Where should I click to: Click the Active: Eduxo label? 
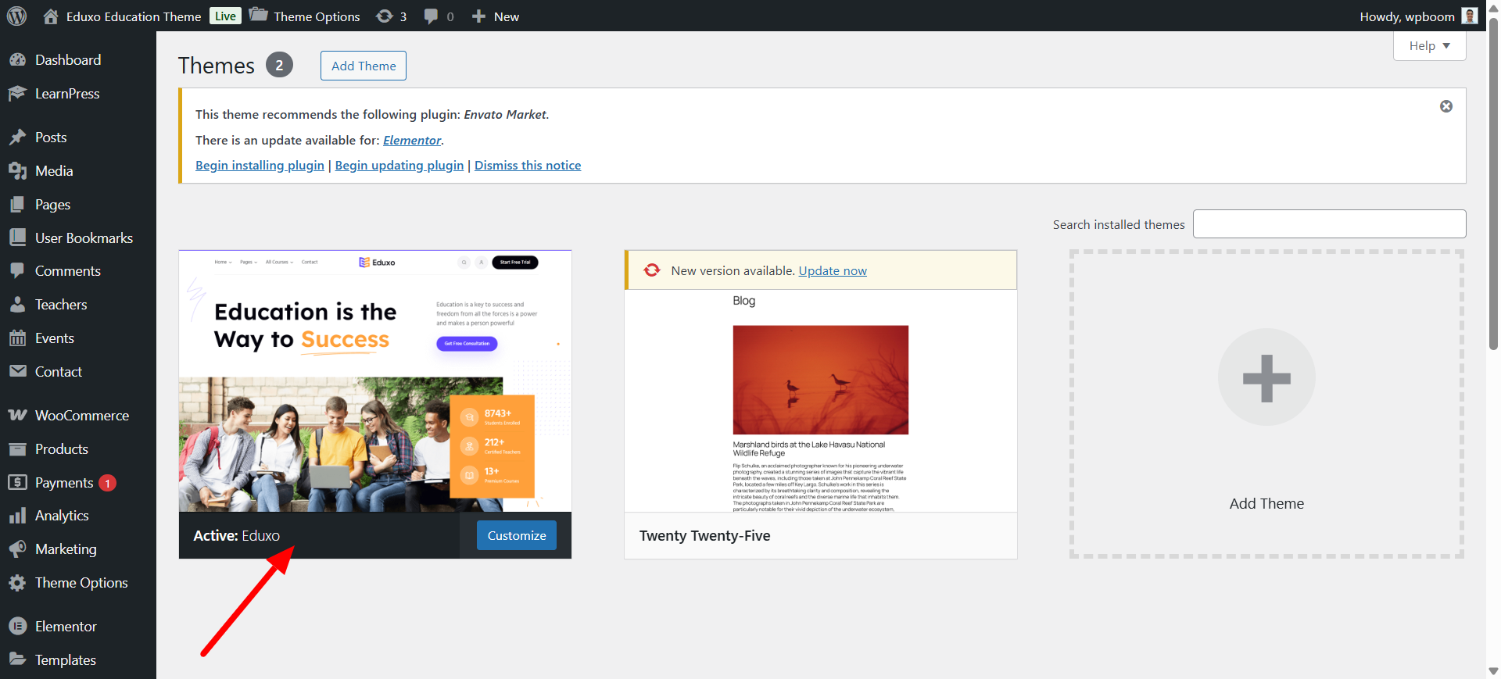point(236,536)
